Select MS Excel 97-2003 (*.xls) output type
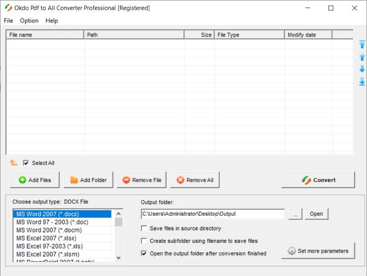This screenshot has width=367, height=276. pos(62,246)
